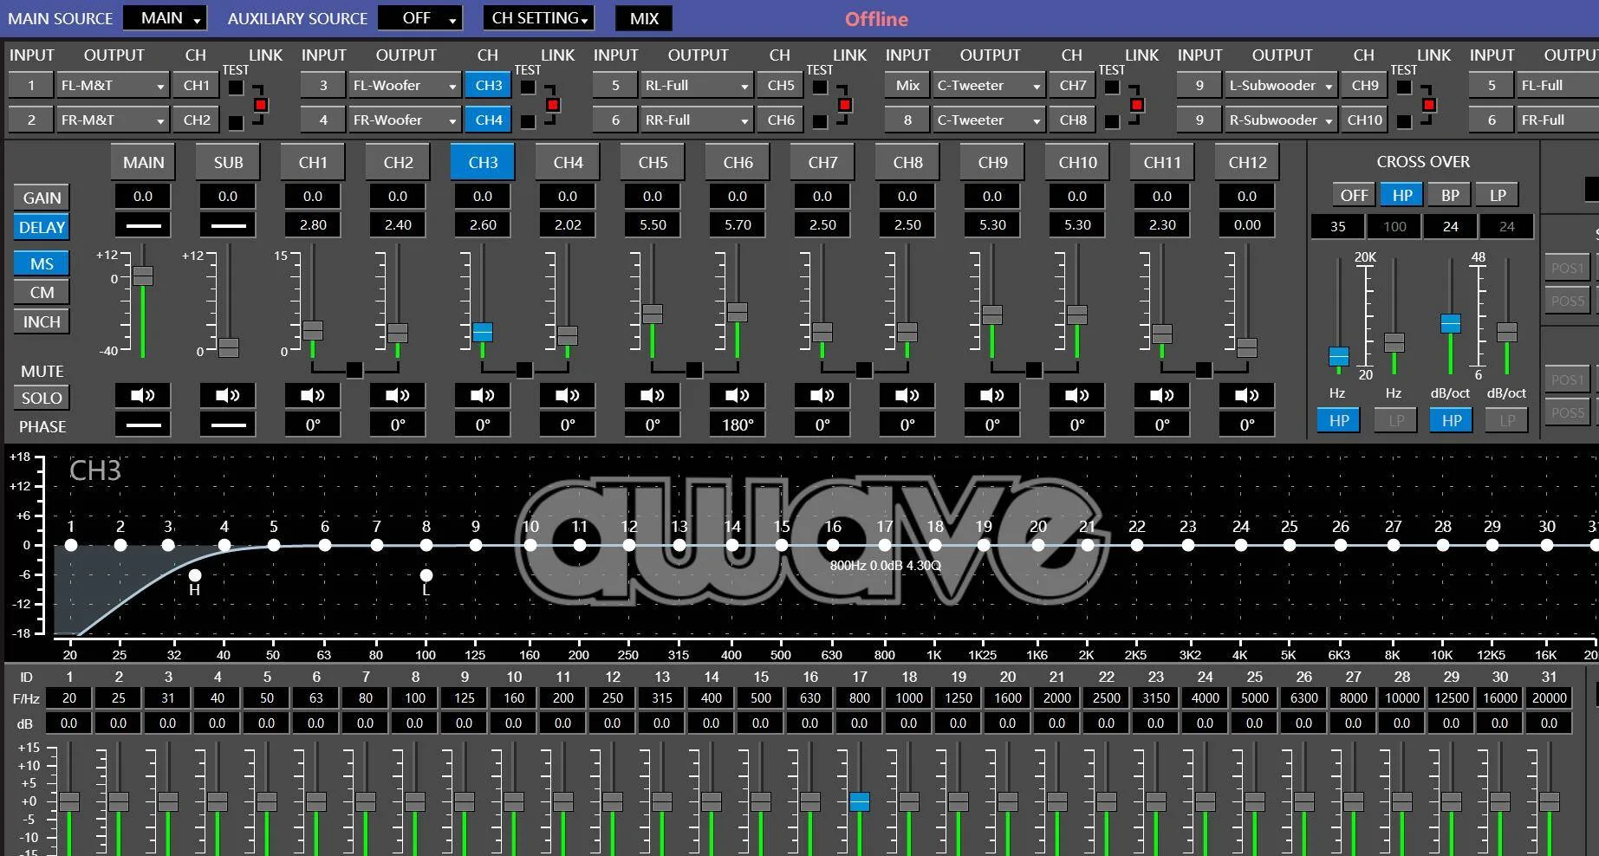Open the R-Subwooder output dropdown
The height and width of the screenshot is (856, 1599).
(x=1280, y=120)
